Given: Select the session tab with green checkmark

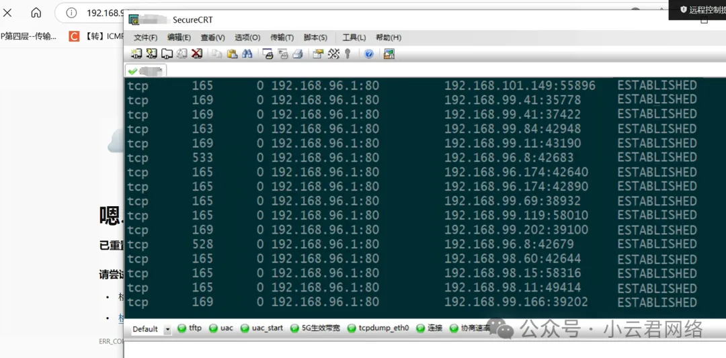Looking at the screenshot, I should (x=145, y=71).
